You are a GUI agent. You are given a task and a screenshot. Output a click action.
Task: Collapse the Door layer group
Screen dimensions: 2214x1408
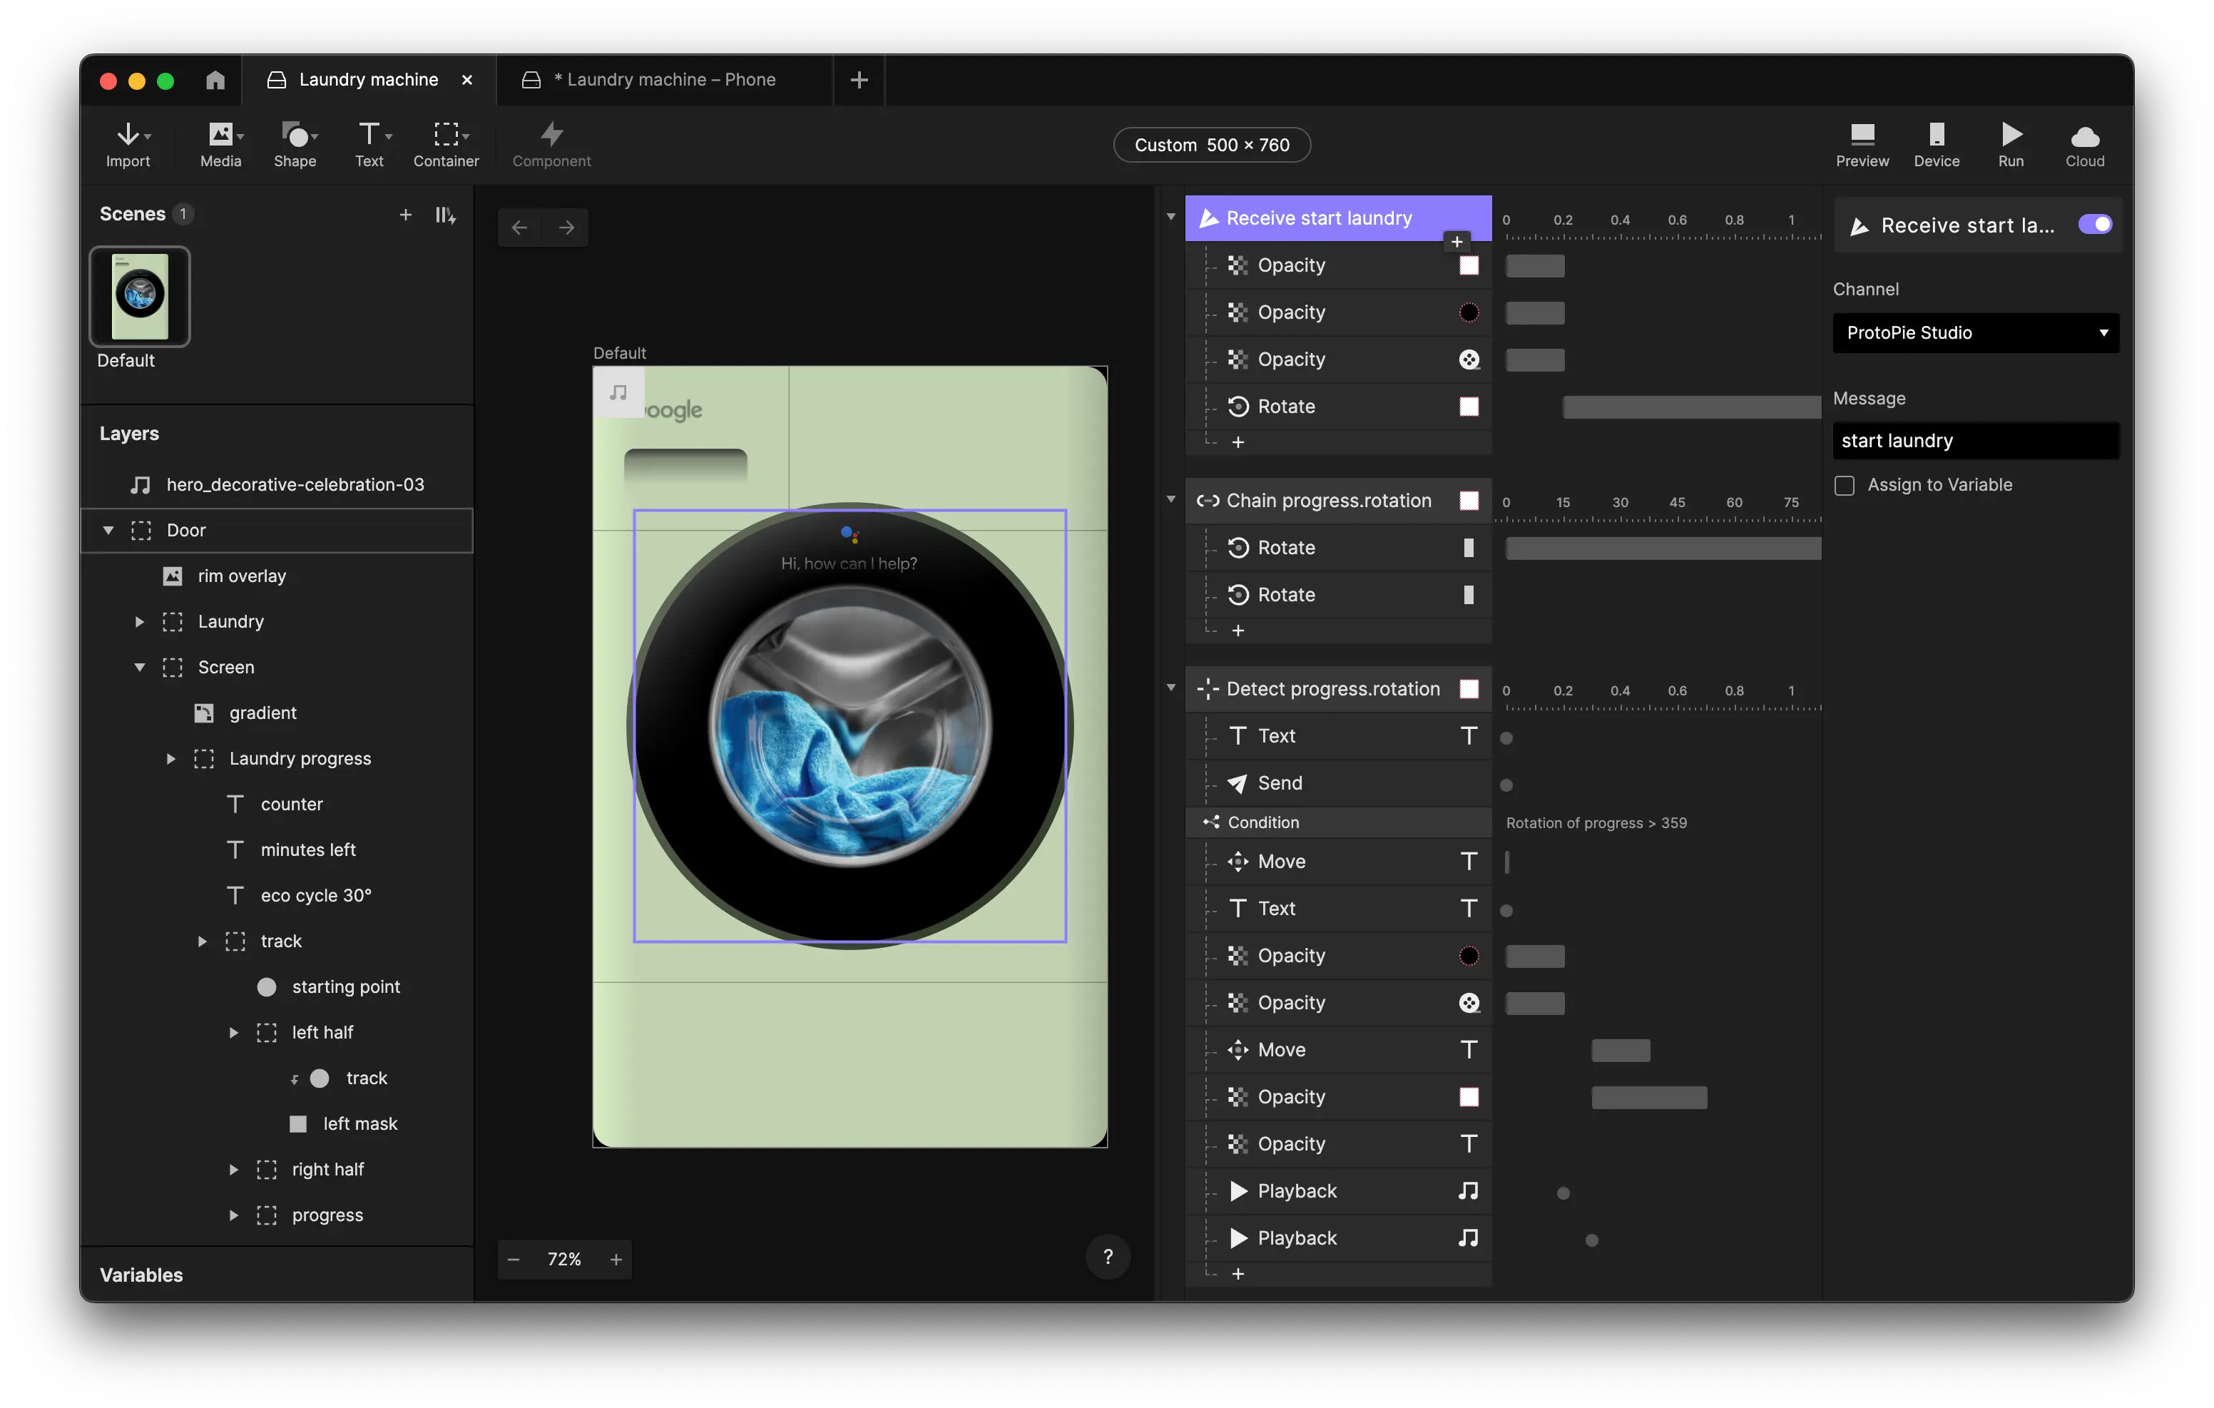(108, 531)
